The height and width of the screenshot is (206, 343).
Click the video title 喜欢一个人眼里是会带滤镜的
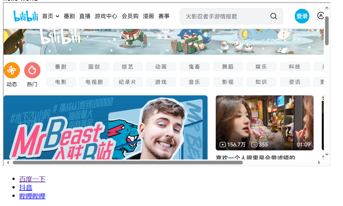click(255, 157)
